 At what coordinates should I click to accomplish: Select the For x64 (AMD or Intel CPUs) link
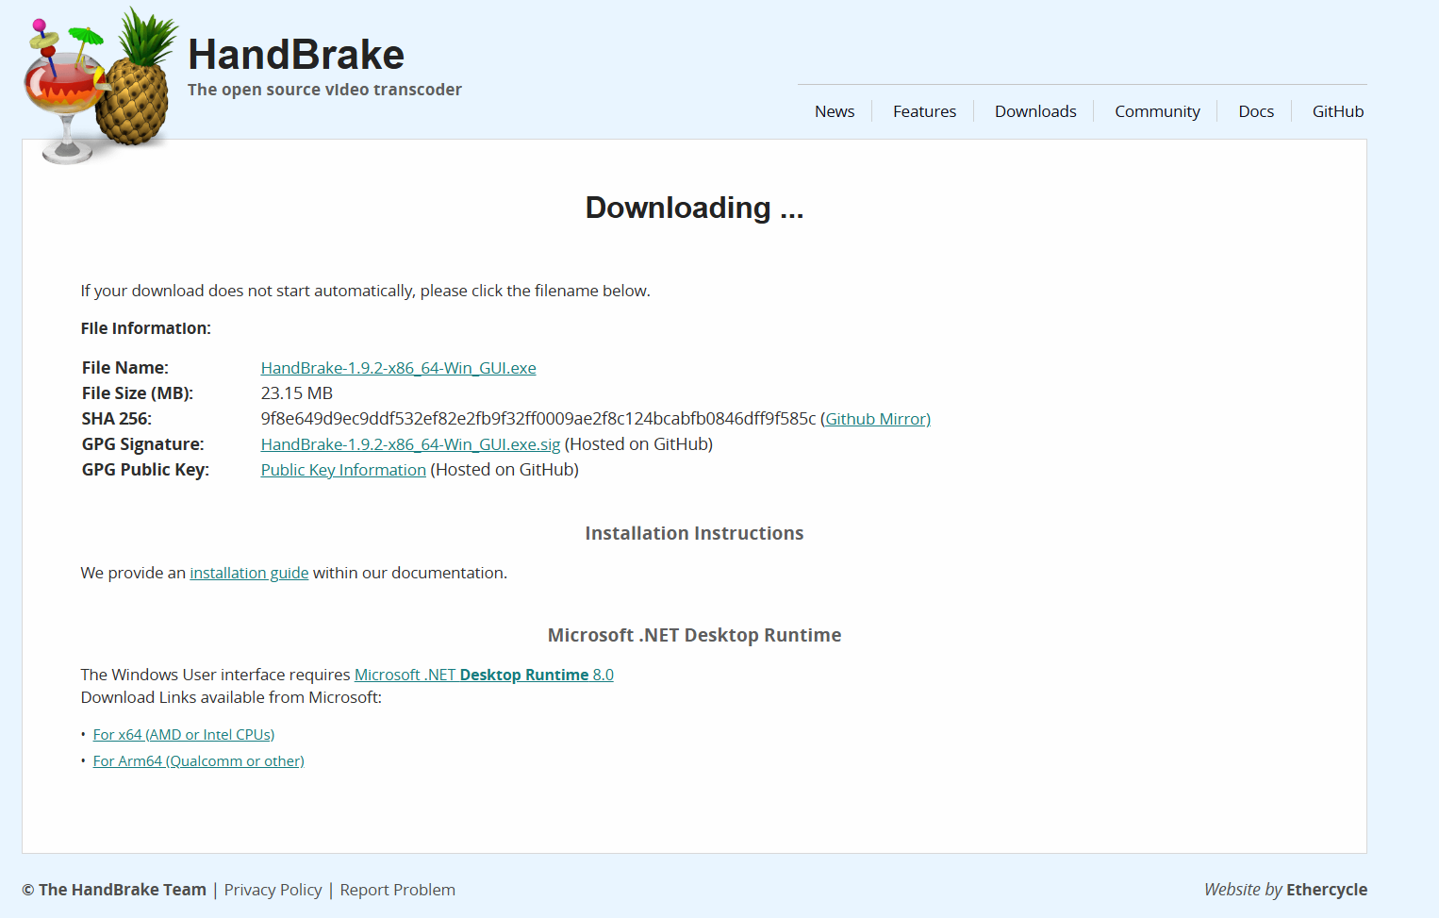click(x=184, y=734)
